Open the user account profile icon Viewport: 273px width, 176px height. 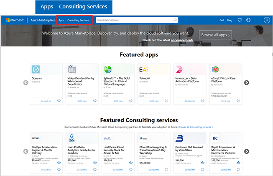pos(267,20)
